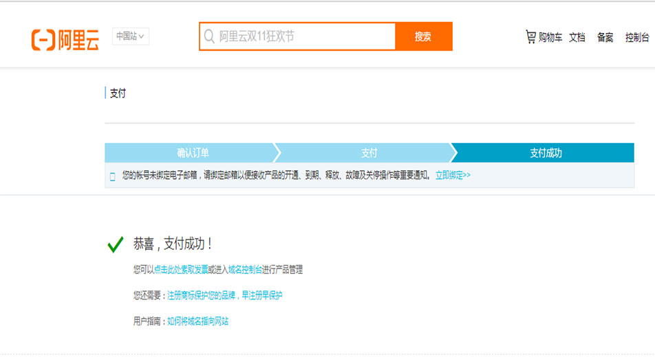Focus the 阿里云双11狂欢节 search field

(303, 36)
